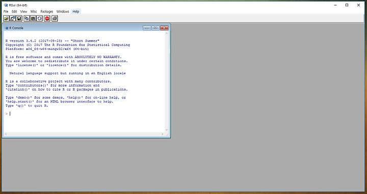This screenshot has width=367, height=194.
Task: Open the File menu
Action: click(x=6, y=11)
